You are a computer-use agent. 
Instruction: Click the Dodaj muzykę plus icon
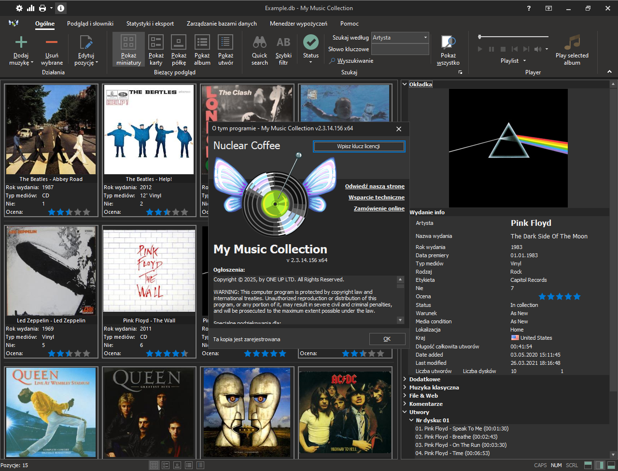21,42
